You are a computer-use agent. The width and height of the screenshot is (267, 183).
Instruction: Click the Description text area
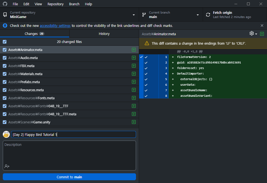69,156
